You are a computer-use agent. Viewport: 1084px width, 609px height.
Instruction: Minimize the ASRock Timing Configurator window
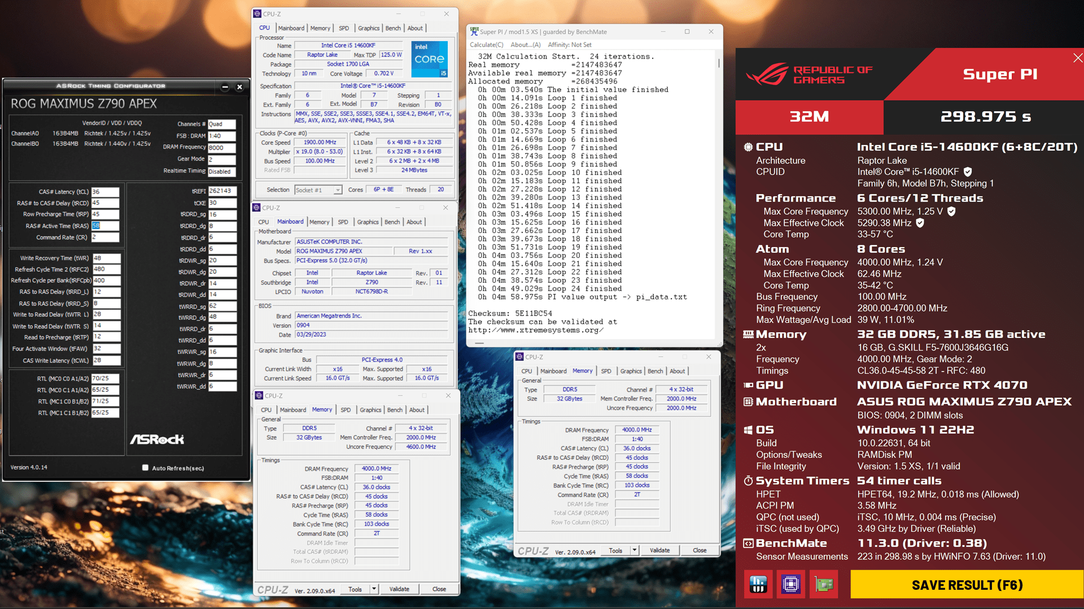click(x=225, y=87)
